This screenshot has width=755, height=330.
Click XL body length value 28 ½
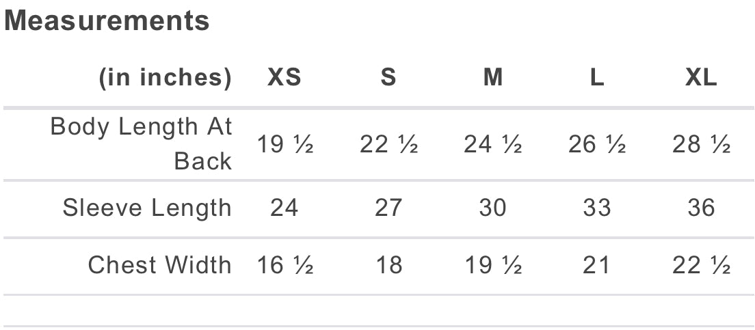point(702,144)
